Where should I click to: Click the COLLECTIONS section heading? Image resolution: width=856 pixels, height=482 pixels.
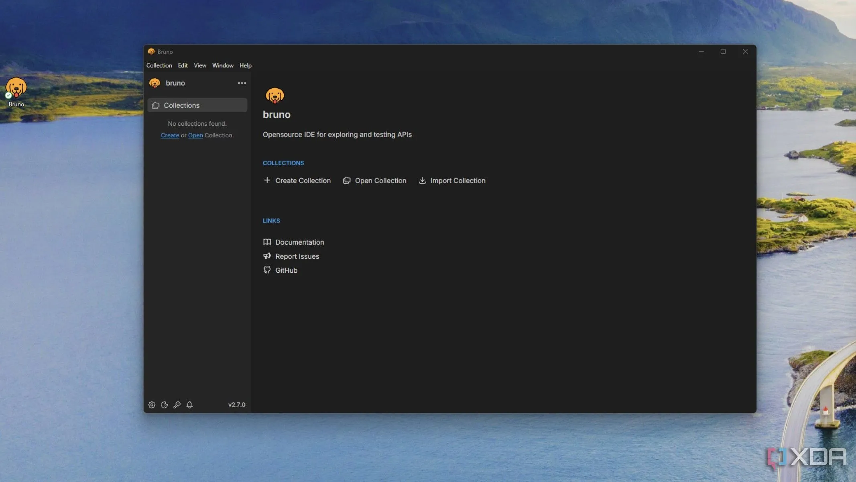(283, 163)
